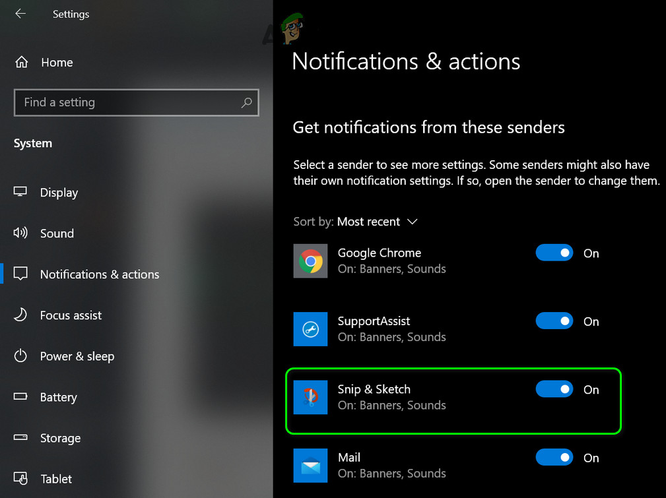666x498 pixels.
Task: Open Display settings page
Action: [x=59, y=193]
